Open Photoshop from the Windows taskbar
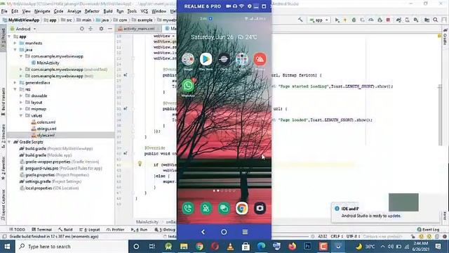 (307, 247)
